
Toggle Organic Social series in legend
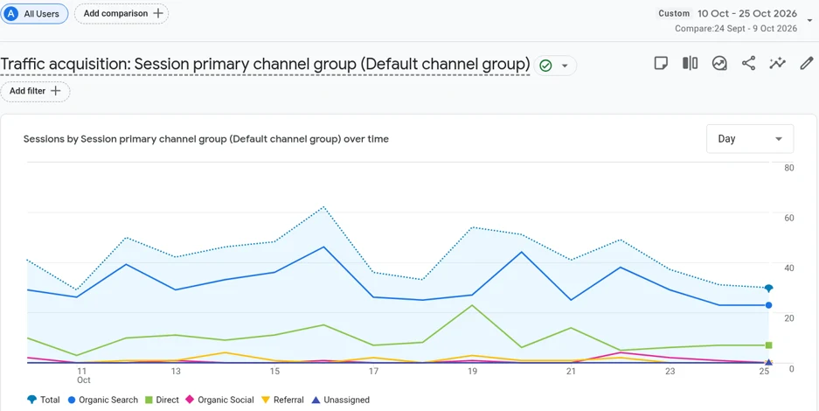click(x=220, y=400)
